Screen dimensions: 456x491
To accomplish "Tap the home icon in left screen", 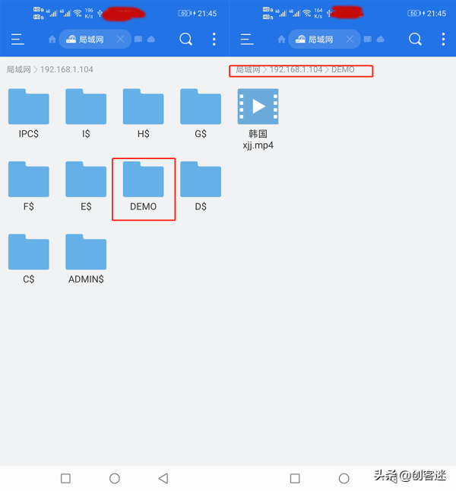I will coord(52,40).
